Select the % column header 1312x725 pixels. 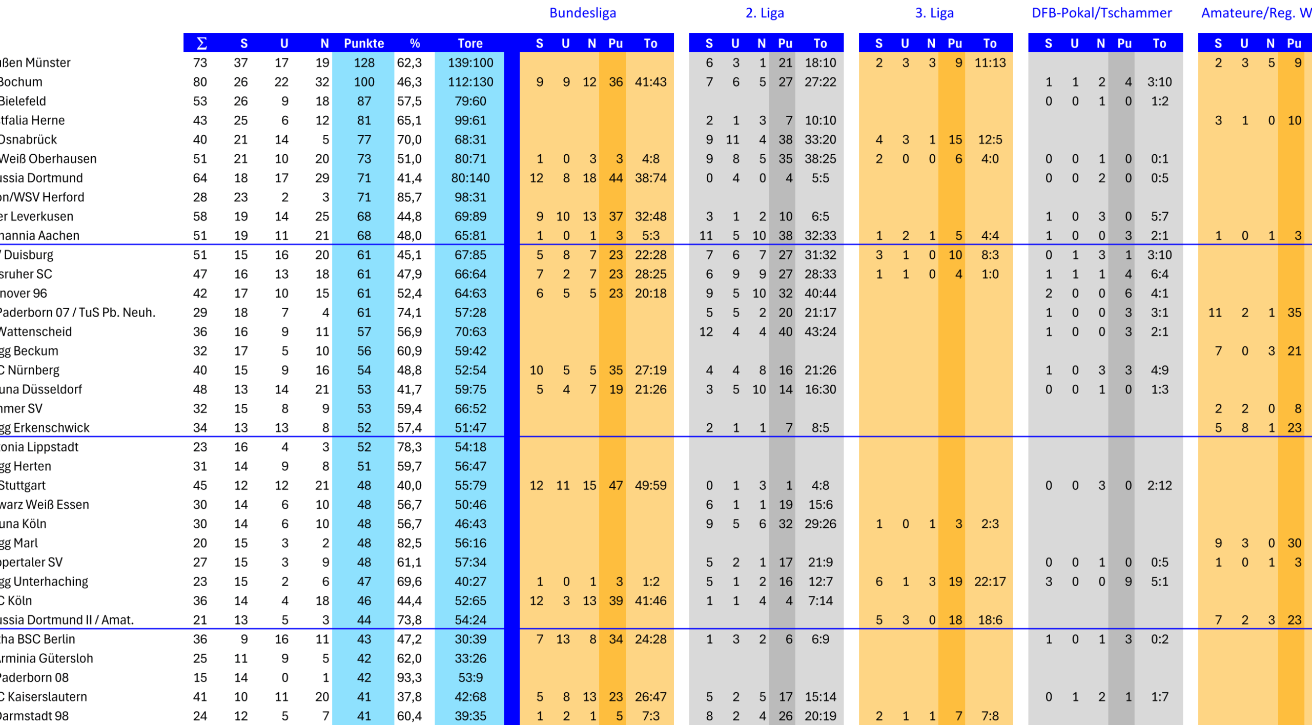[x=415, y=43]
